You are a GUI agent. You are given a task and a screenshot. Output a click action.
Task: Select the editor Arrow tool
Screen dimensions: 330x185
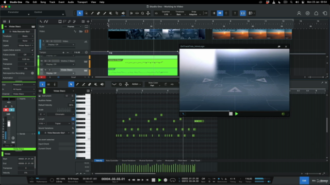click(71, 84)
